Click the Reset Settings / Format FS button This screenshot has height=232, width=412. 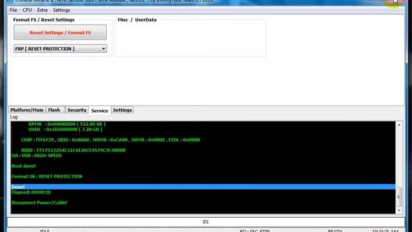60,32
